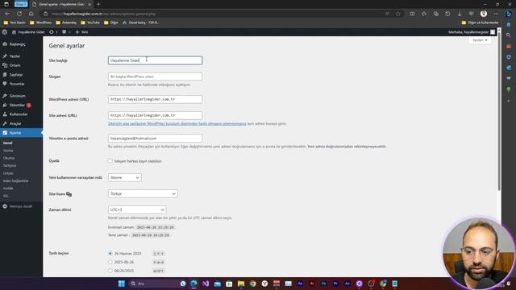Open File Explorer from taskbar
Viewport: 516px width, 290px height.
241,284
